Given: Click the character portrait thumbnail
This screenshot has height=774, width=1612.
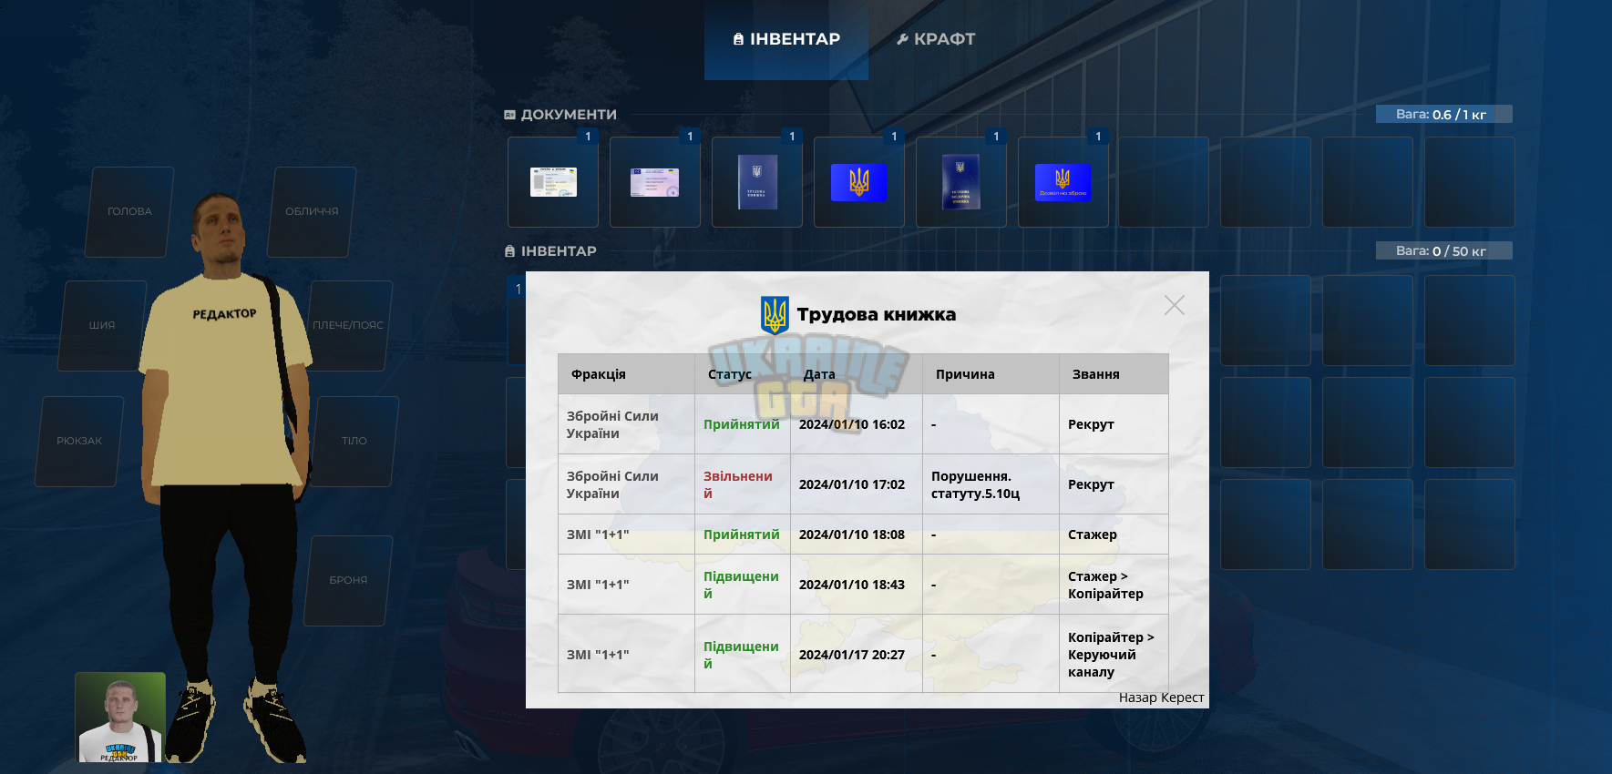Looking at the screenshot, I should click(x=120, y=718).
